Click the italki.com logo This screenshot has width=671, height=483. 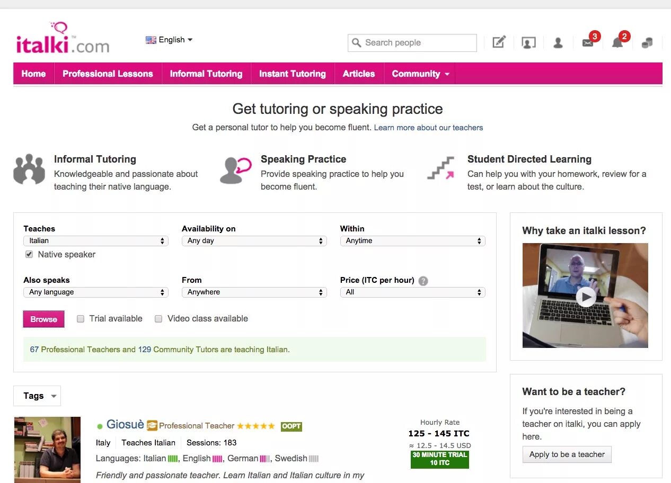[63, 38]
